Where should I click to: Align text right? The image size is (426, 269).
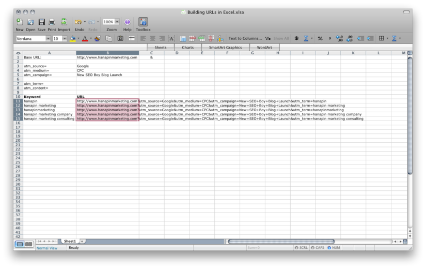(x=162, y=39)
